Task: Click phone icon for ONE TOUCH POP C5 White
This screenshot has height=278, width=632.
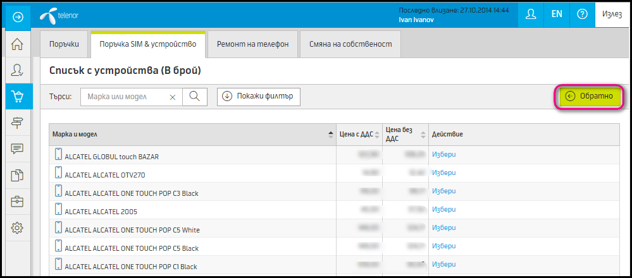Action: tap(58, 227)
